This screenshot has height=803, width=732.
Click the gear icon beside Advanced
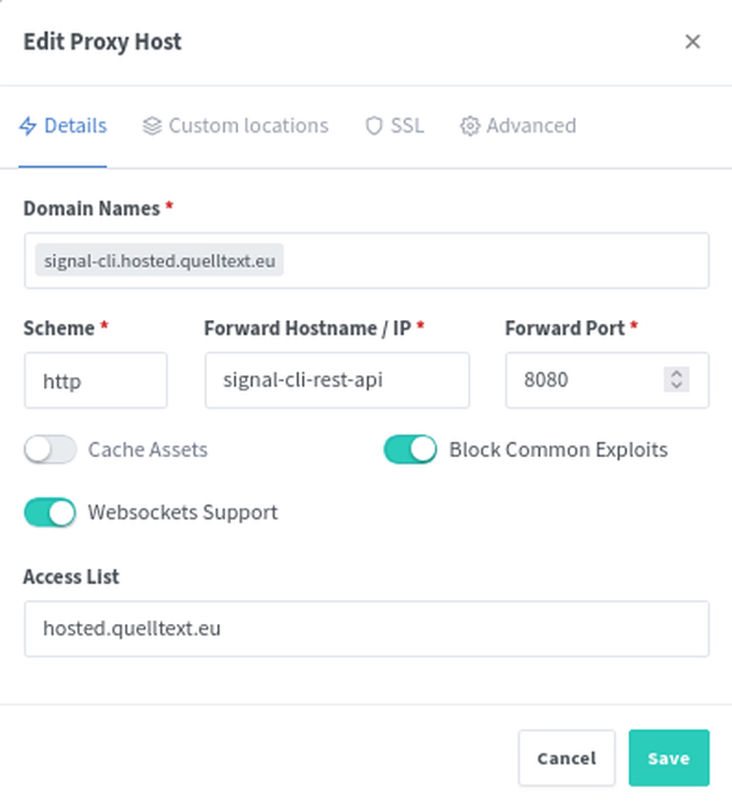coord(470,126)
